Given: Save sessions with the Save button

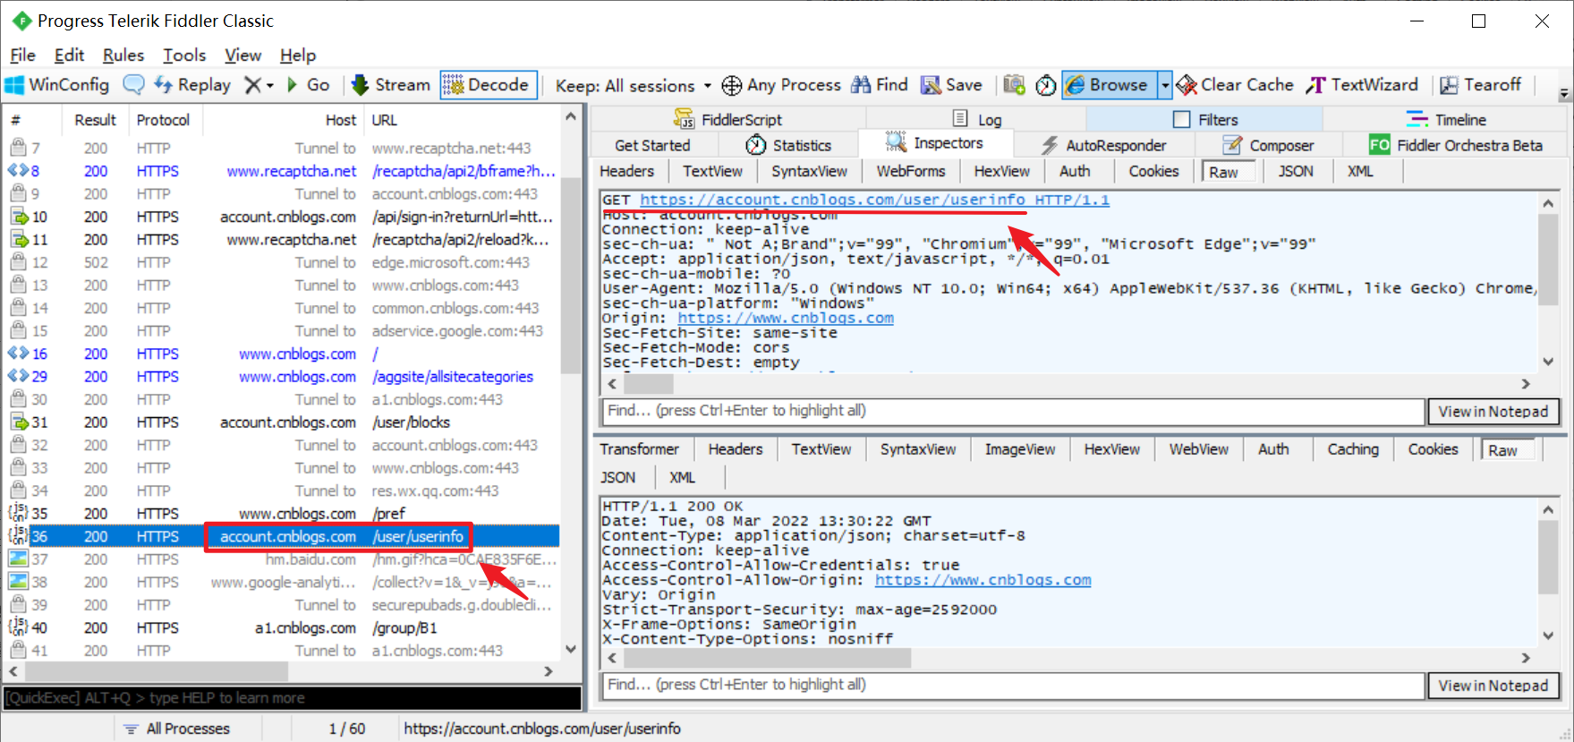Looking at the screenshot, I should coord(952,85).
